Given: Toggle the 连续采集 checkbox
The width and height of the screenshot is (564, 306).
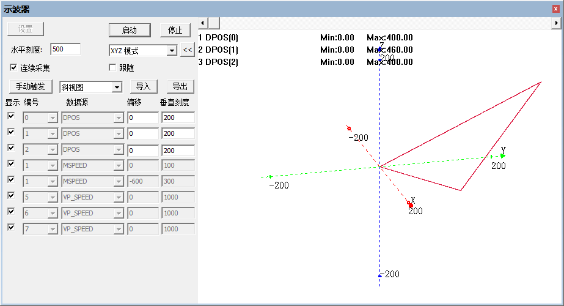Looking at the screenshot, I should click(x=13, y=67).
